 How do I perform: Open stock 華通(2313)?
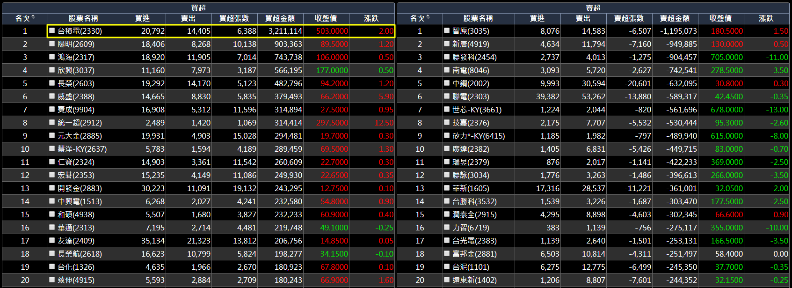click(x=76, y=228)
